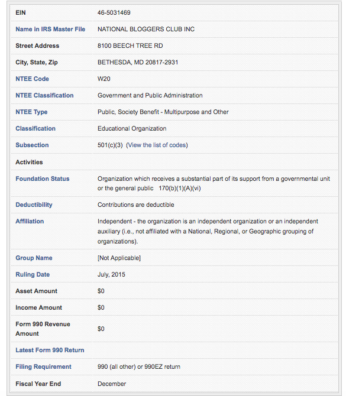
Task: Click the NTEE Type link
Action: [x=31, y=112]
